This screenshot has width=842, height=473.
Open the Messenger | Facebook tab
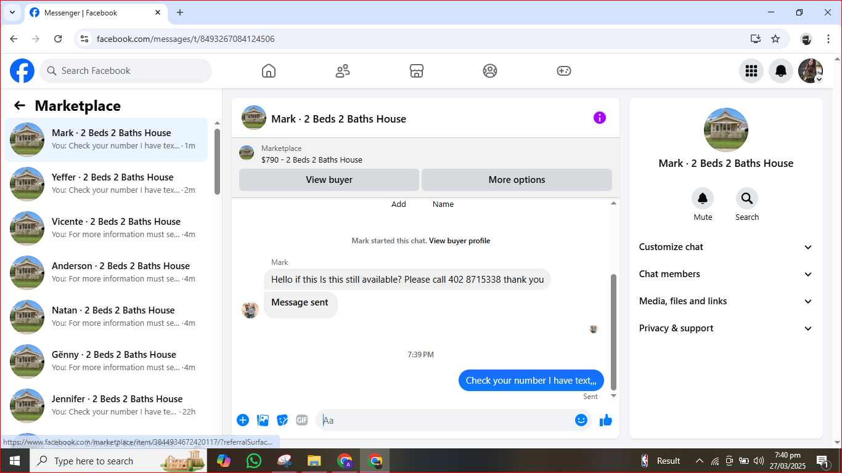pos(96,12)
